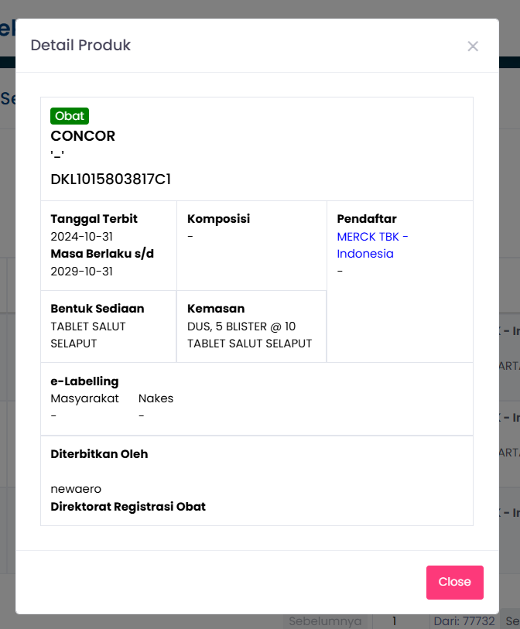Screen dimensions: 520x629
Task: Click the Masa Berlaku date 2029-10-31
Action: point(82,272)
